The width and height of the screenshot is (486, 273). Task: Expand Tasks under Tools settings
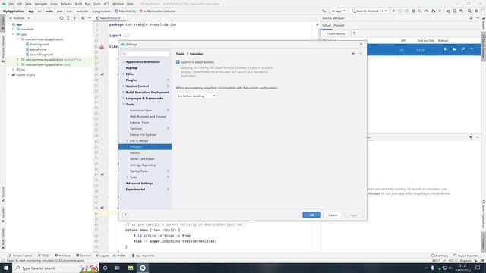click(128, 177)
